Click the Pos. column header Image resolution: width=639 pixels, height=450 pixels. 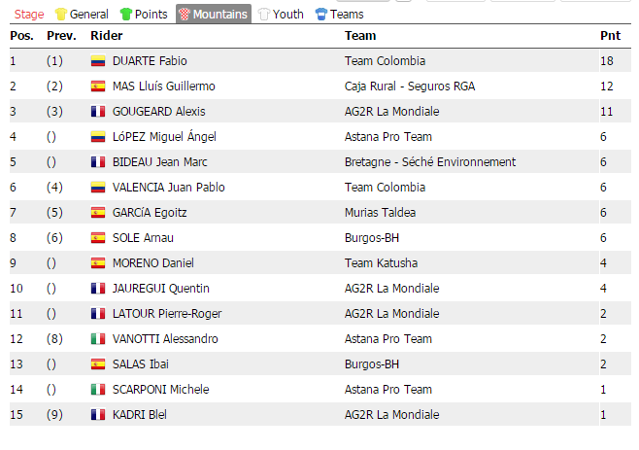pyautogui.click(x=22, y=36)
